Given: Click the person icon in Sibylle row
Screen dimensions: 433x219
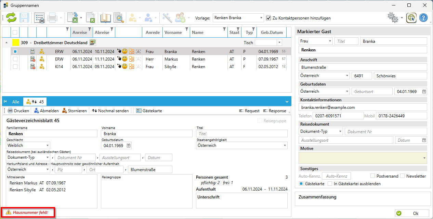Looking at the screenshot, I should (42, 67).
